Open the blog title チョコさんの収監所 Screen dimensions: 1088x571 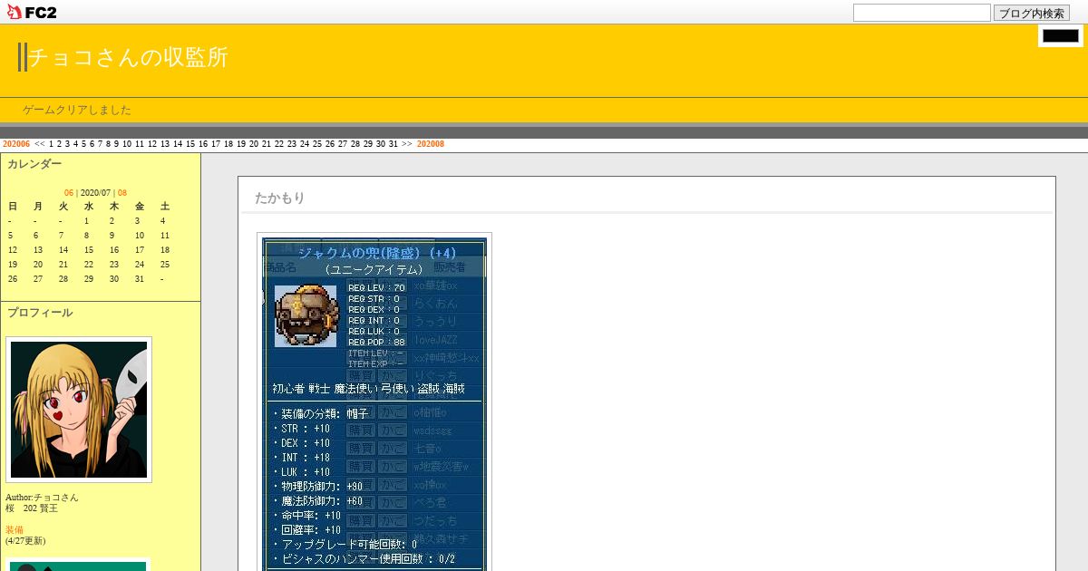(128, 57)
